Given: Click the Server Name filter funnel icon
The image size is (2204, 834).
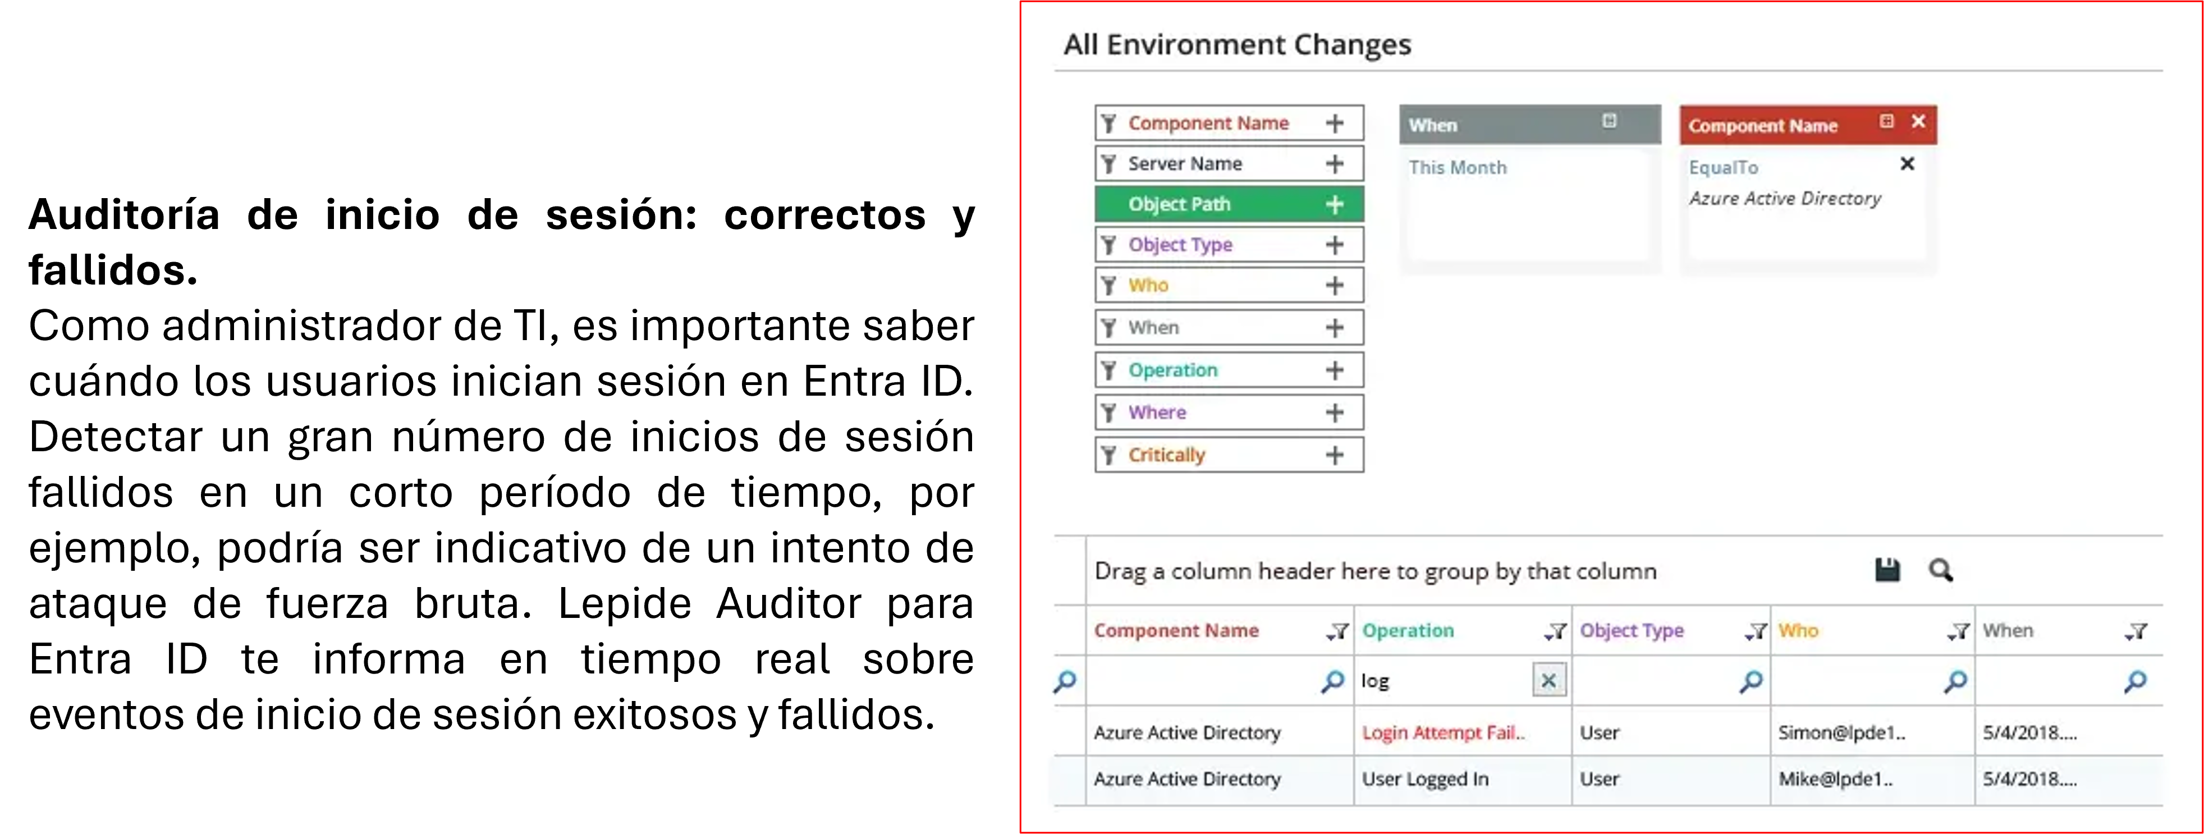Looking at the screenshot, I should [x=1109, y=163].
